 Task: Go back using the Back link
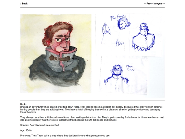click(x=24, y=3)
